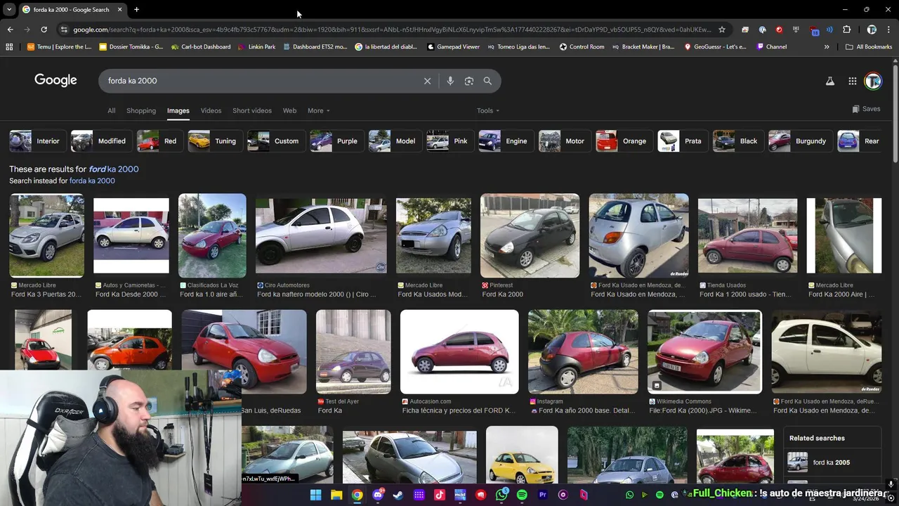899x506 pixels.
Task: Open the bookmarks bar apps grid icon
Action: 9,47
